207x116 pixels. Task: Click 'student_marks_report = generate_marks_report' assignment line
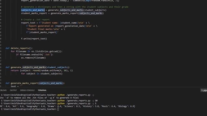pos(62,13)
